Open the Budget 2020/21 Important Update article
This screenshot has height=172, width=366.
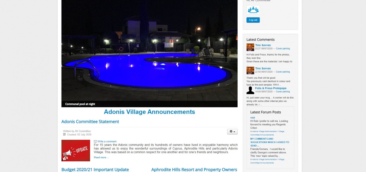click(95, 170)
